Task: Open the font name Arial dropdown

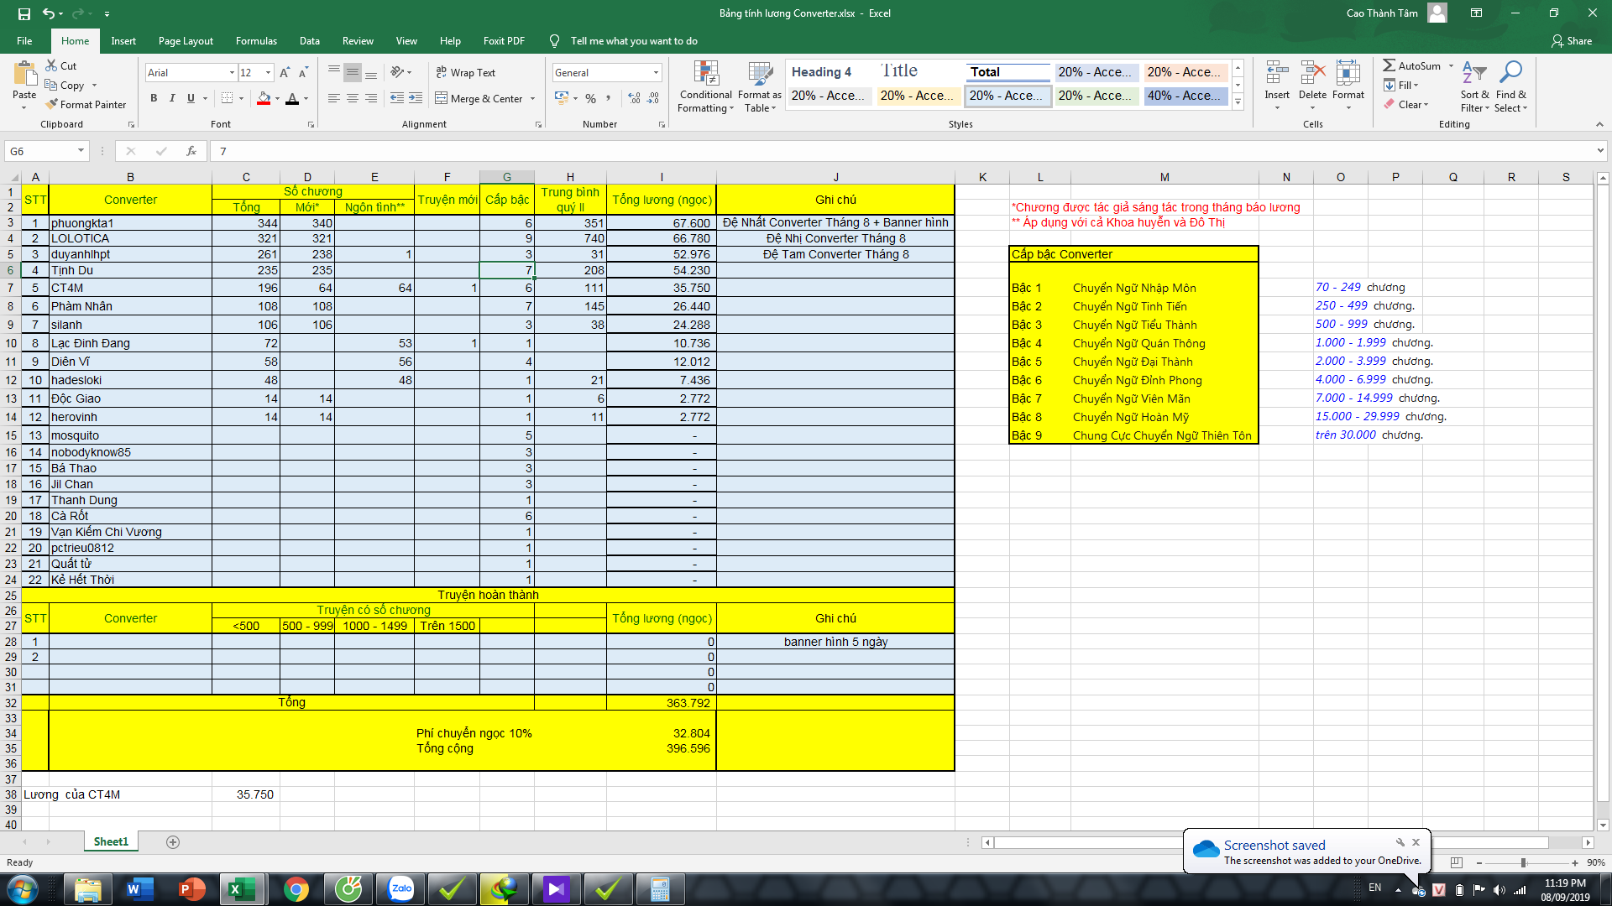Action: click(x=232, y=73)
